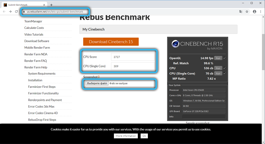Click the browser forward arrow

[x=10, y=12]
